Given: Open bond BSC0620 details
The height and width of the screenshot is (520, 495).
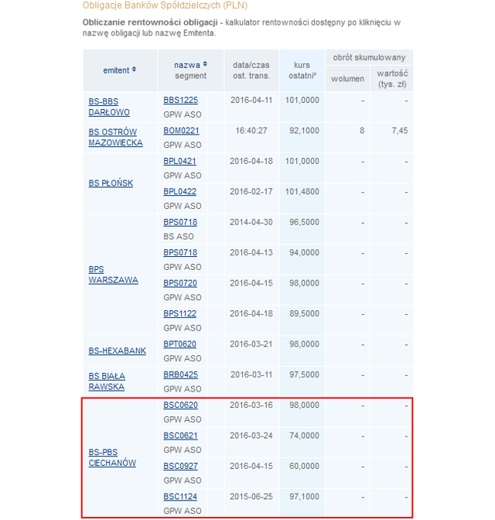Looking at the screenshot, I should click(x=180, y=405).
